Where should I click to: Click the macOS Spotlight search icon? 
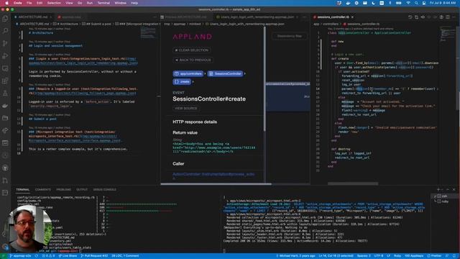(416, 3)
